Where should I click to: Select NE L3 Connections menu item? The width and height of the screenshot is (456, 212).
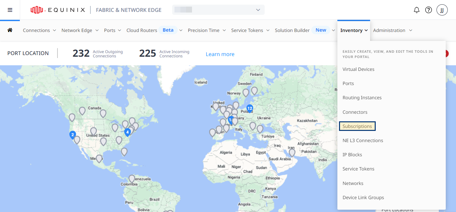[363, 140]
